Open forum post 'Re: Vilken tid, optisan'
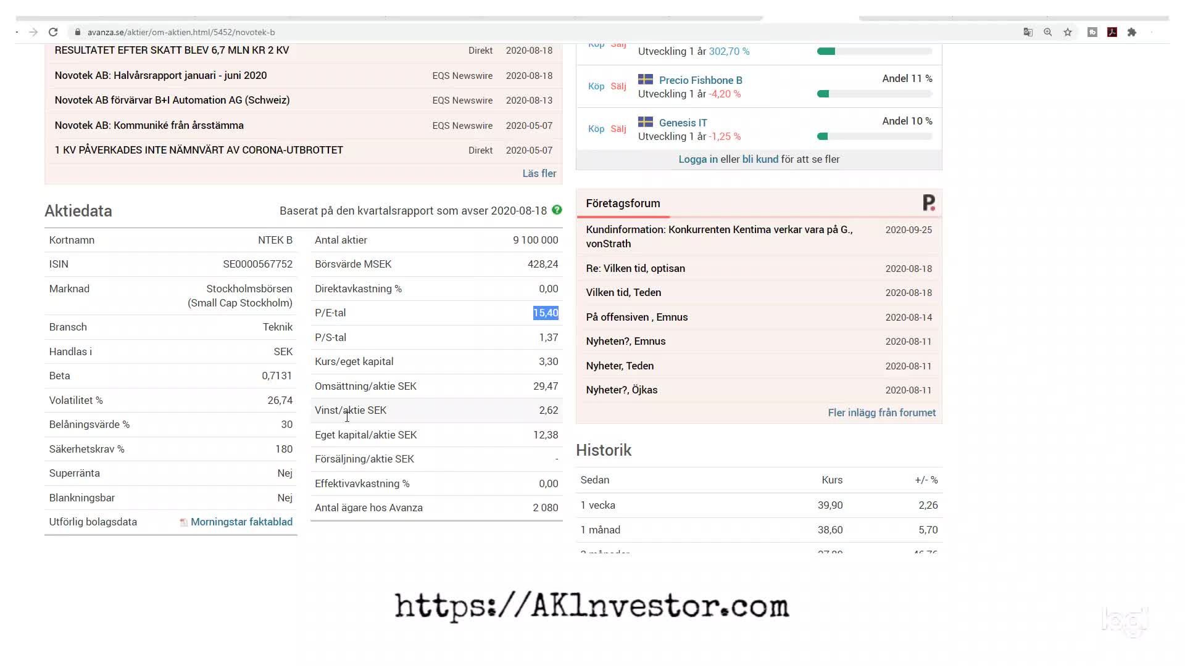 click(635, 268)
